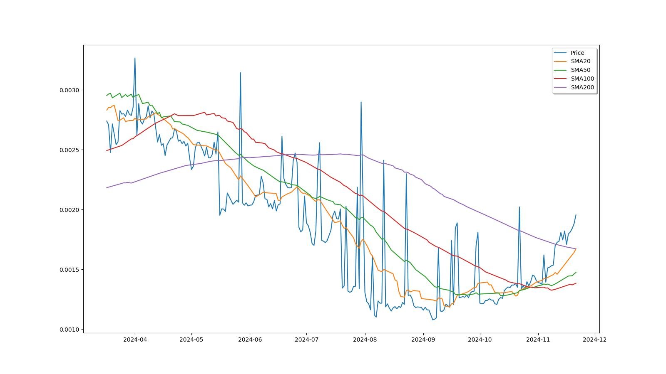
Task: Click the SMA100 legend label
Action: (x=582, y=79)
